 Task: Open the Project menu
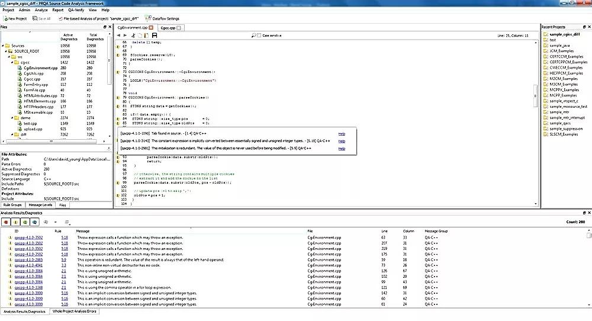pos(8,10)
